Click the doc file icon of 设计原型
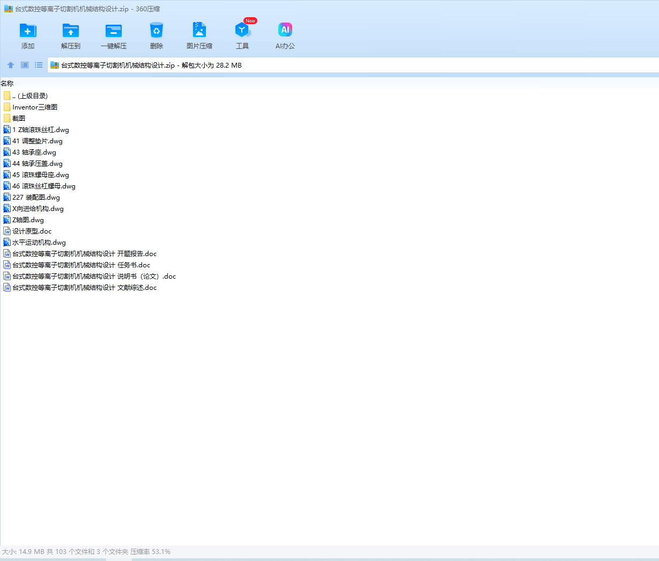 click(7, 231)
